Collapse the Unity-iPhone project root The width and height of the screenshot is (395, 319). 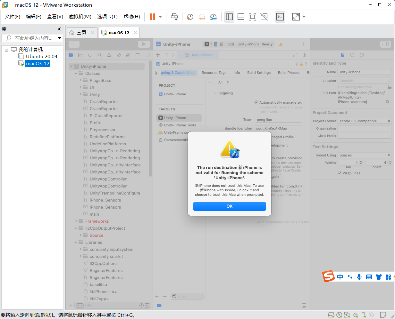(71, 66)
